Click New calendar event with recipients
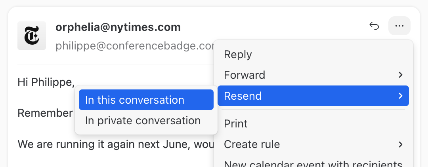 (x=313, y=164)
